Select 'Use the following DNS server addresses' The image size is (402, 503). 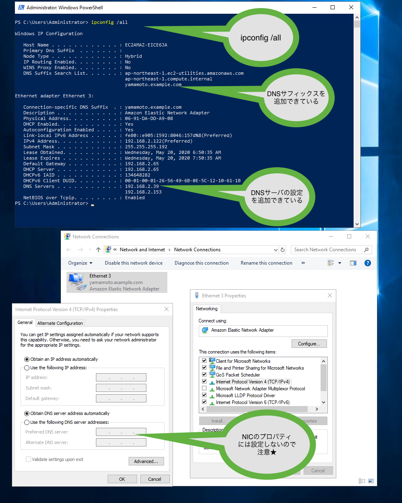(x=27, y=422)
